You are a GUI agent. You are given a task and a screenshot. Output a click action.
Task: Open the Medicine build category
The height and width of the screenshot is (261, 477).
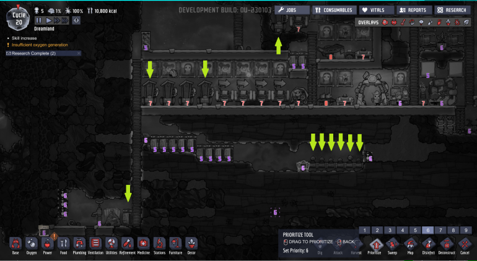click(x=144, y=244)
